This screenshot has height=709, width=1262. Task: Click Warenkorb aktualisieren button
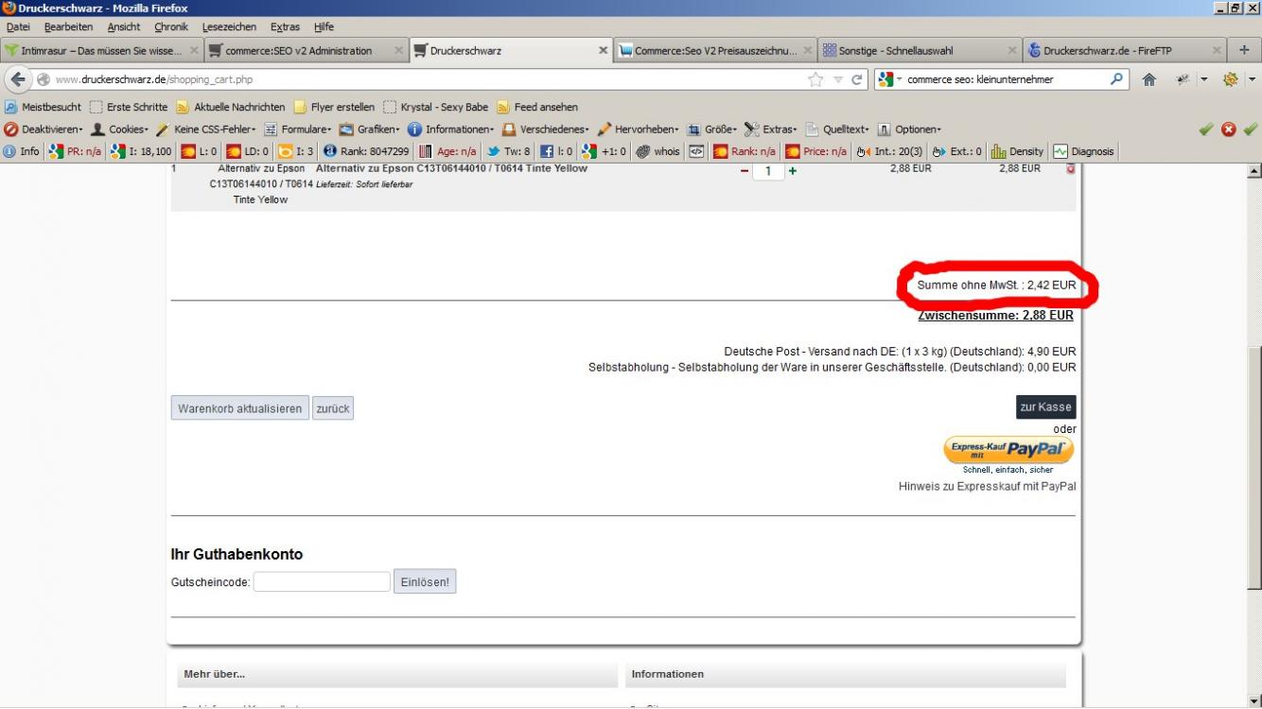(x=239, y=408)
